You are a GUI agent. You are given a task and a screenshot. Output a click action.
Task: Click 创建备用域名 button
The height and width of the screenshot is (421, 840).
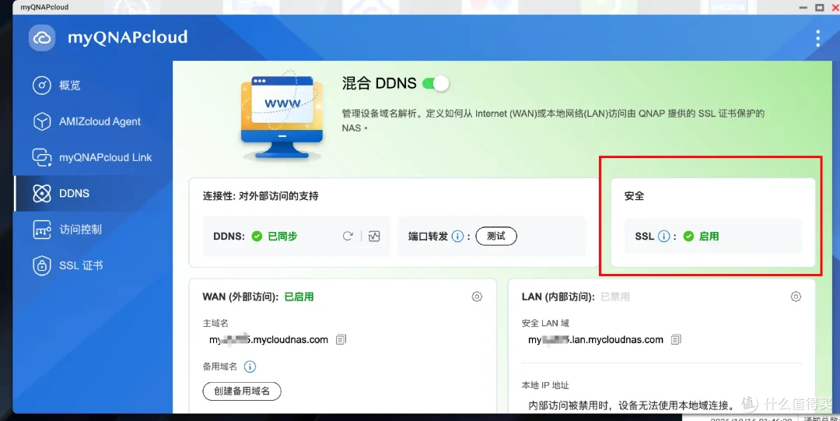click(x=242, y=391)
